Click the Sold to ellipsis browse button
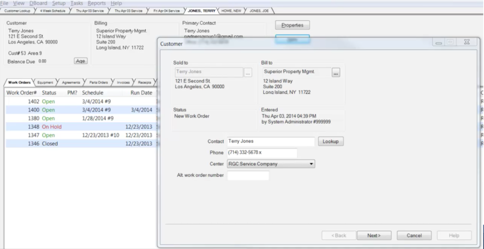This screenshot has height=249, width=484. tap(248, 73)
